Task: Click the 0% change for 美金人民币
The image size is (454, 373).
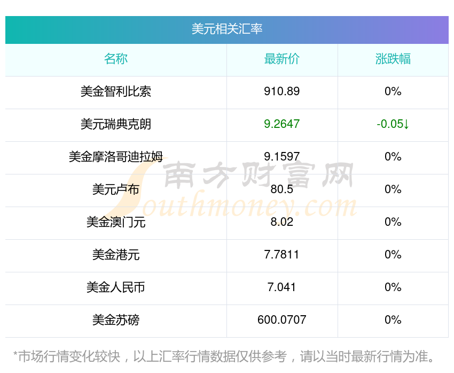Action: 393,287
